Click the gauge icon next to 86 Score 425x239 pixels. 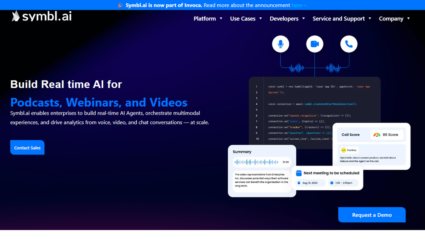pos(377,135)
